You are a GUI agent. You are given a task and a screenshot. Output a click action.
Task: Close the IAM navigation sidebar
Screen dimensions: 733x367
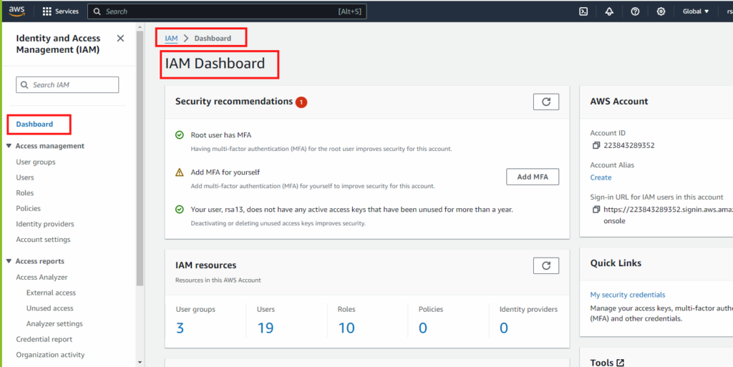pyautogui.click(x=120, y=39)
